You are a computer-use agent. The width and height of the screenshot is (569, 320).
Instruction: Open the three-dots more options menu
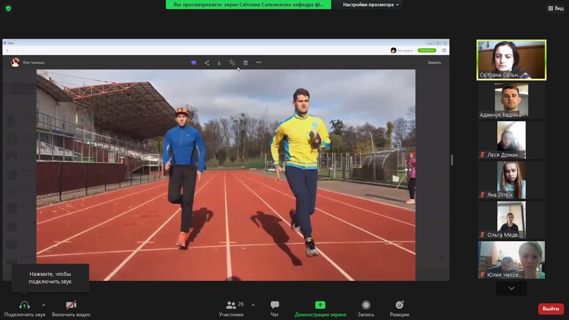259,62
